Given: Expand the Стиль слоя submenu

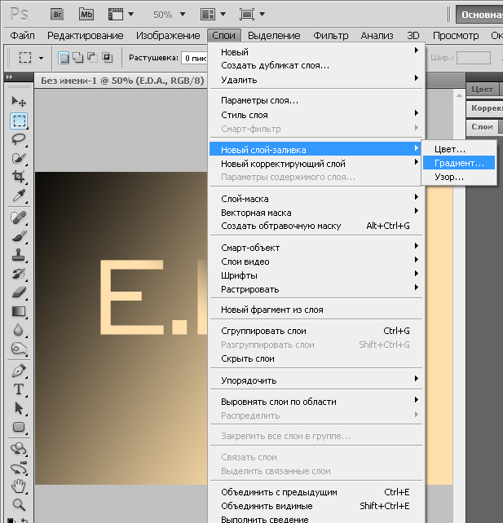Looking at the screenshot, I should [x=315, y=115].
